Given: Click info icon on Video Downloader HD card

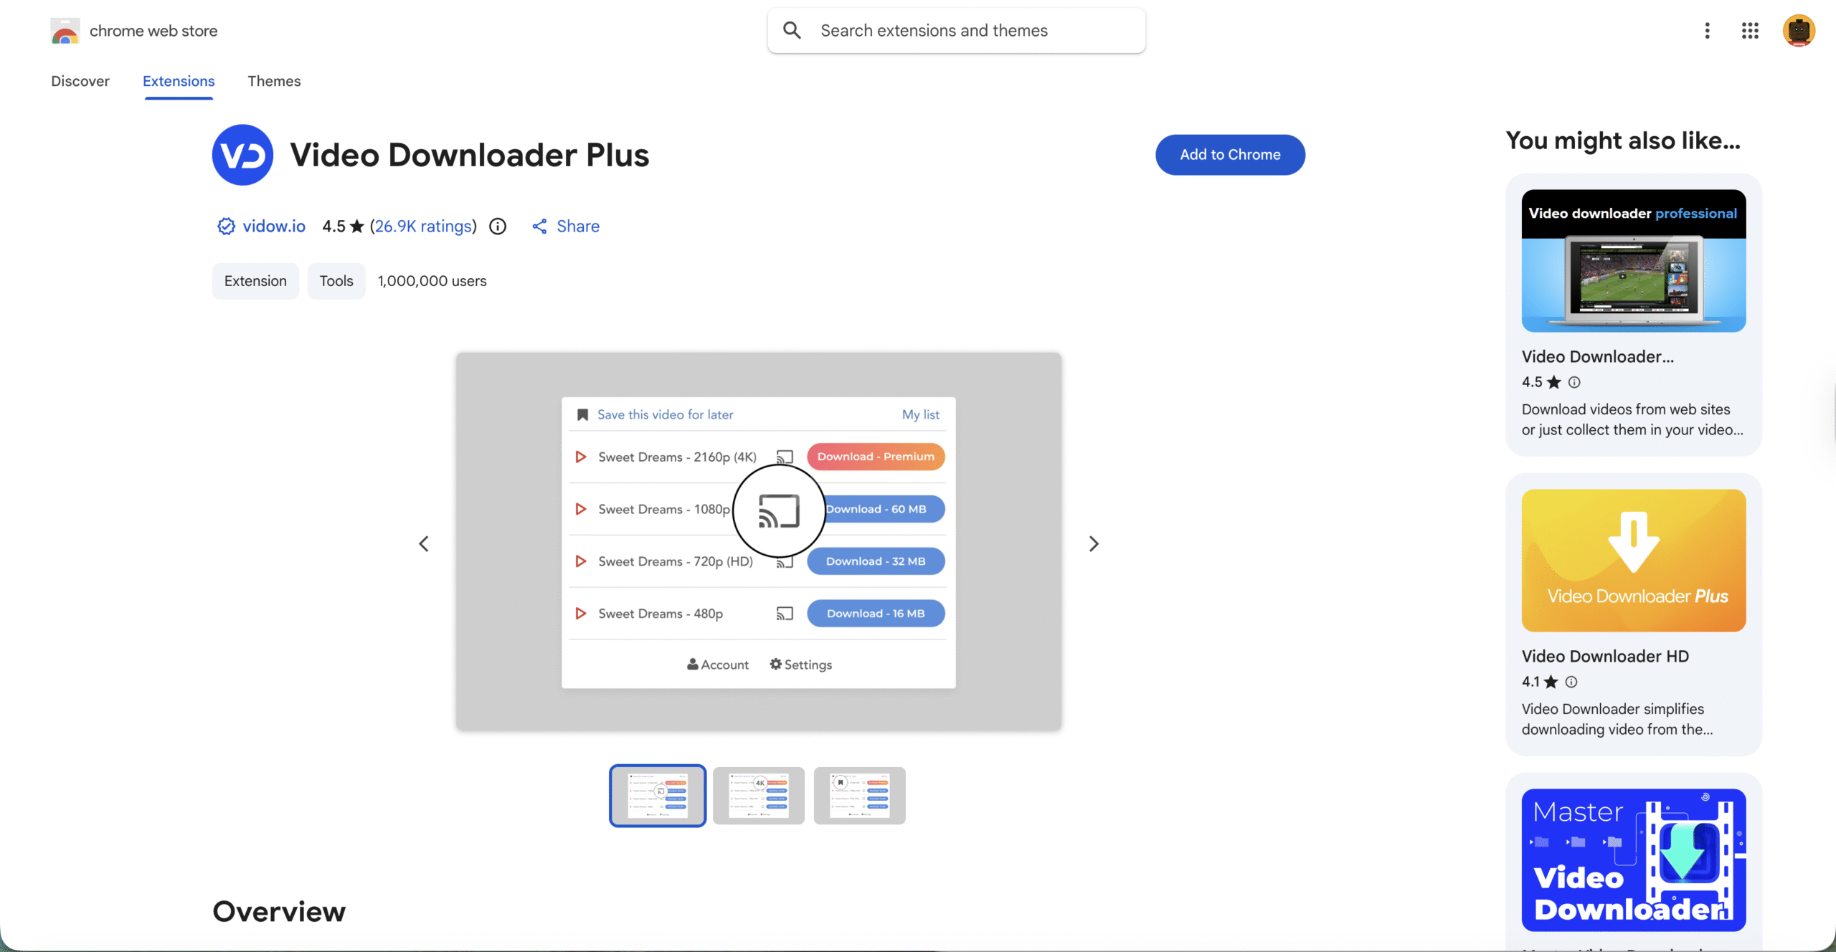Looking at the screenshot, I should click(1571, 682).
